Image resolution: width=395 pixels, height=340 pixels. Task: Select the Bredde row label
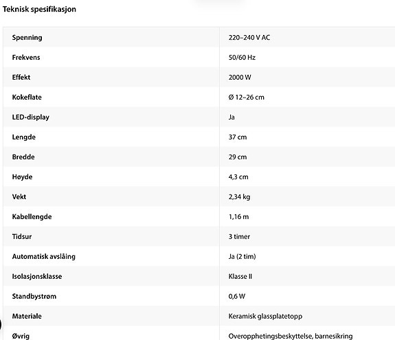pos(23,157)
